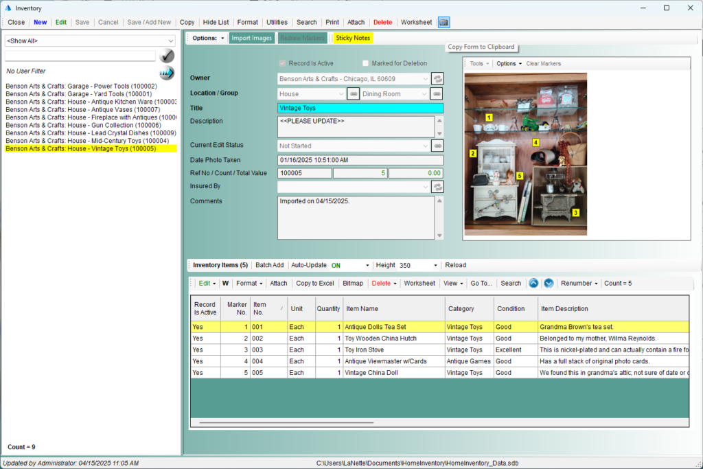Select House - Gun Collection (100006) entry
Viewport: 703px width, 469px height.
point(83,125)
